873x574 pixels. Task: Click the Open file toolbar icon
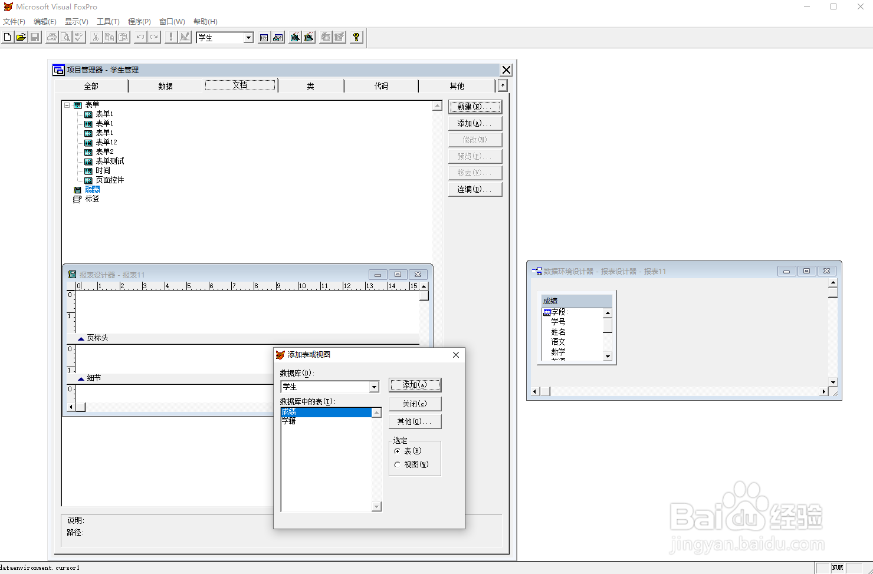[21, 37]
